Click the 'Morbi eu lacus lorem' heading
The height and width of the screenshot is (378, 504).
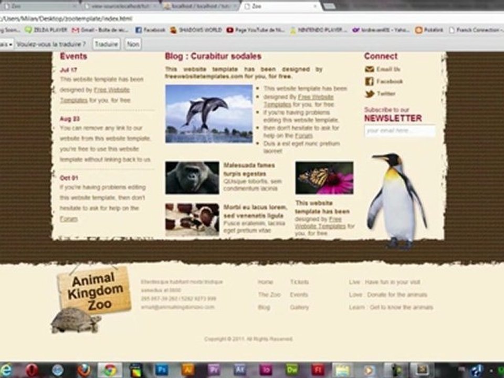(x=255, y=211)
